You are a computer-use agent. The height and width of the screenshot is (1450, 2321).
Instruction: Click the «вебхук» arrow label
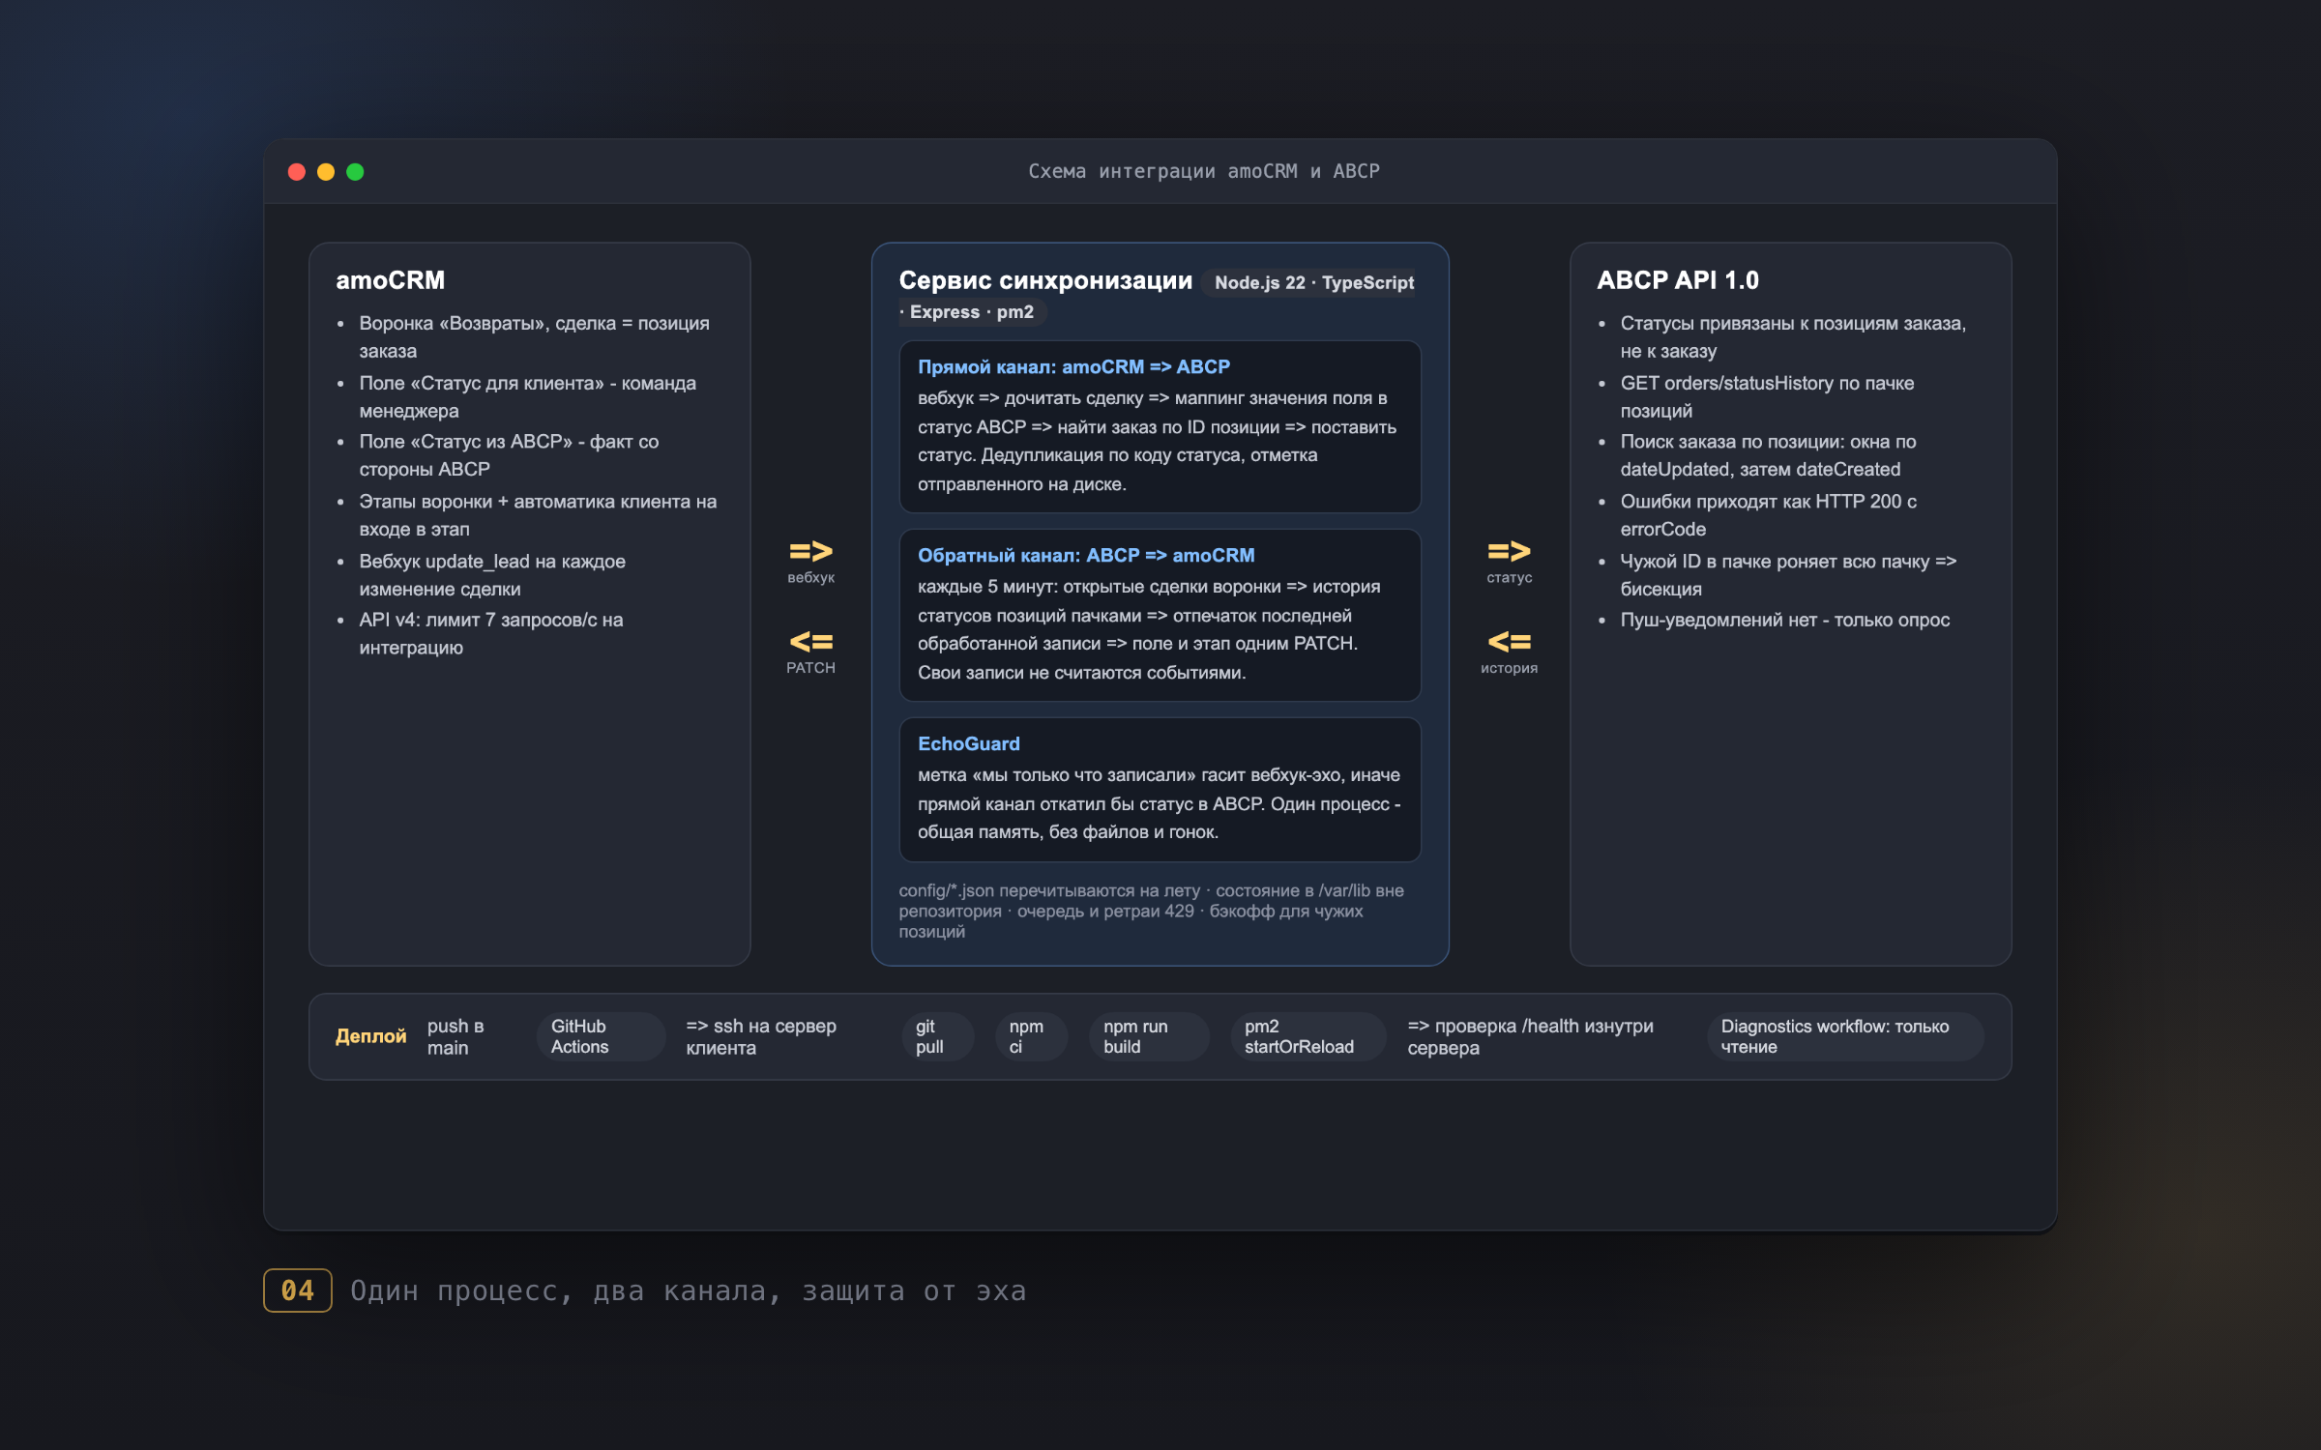(x=810, y=577)
